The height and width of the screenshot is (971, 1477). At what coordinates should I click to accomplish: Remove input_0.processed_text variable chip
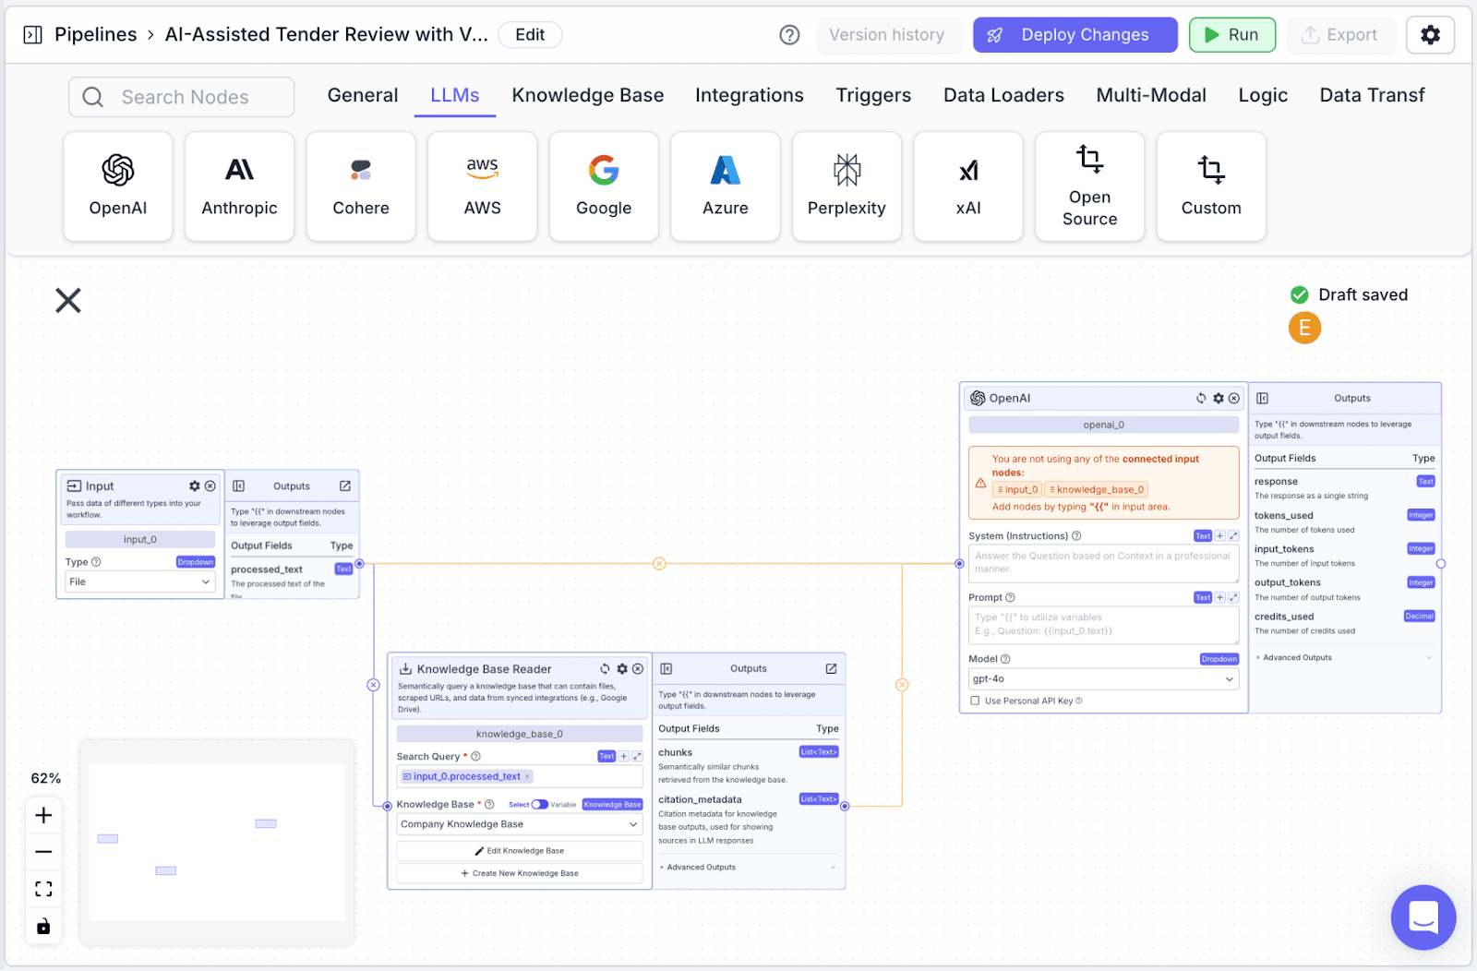pyautogui.click(x=527, y=776)
